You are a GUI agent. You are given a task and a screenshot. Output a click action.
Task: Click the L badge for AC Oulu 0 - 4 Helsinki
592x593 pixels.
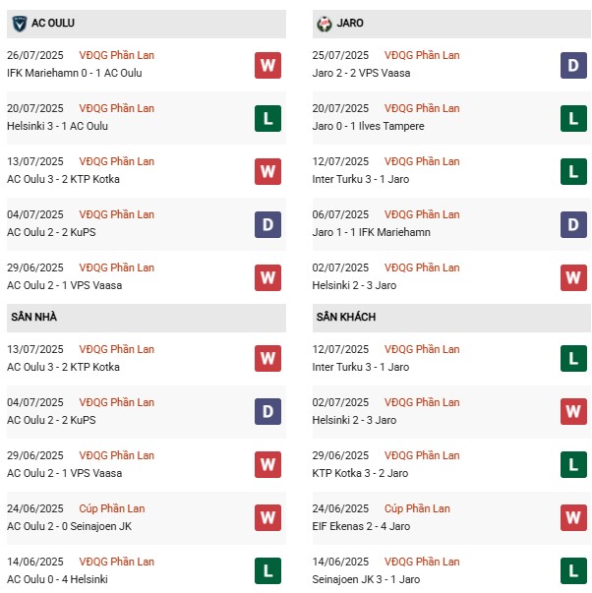tap(267, 571)
